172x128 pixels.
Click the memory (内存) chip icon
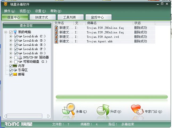[15, 66]
